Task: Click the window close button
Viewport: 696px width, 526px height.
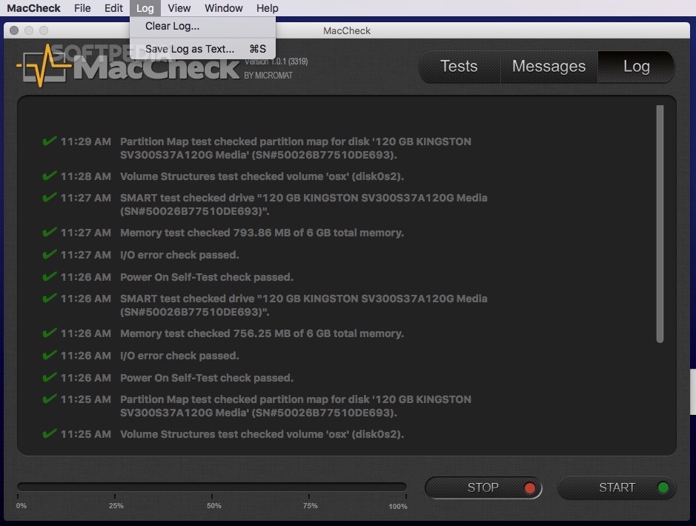Action: coord(14,30)
